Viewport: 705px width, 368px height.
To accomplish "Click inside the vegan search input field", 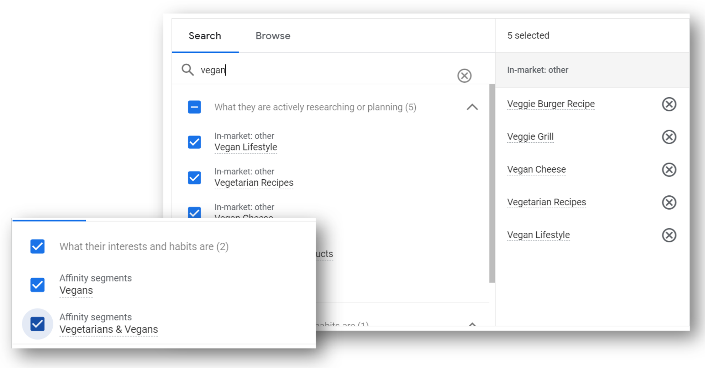I will point(285,70).
